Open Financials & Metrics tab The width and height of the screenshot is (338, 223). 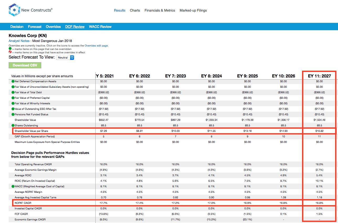pos(160,11)
